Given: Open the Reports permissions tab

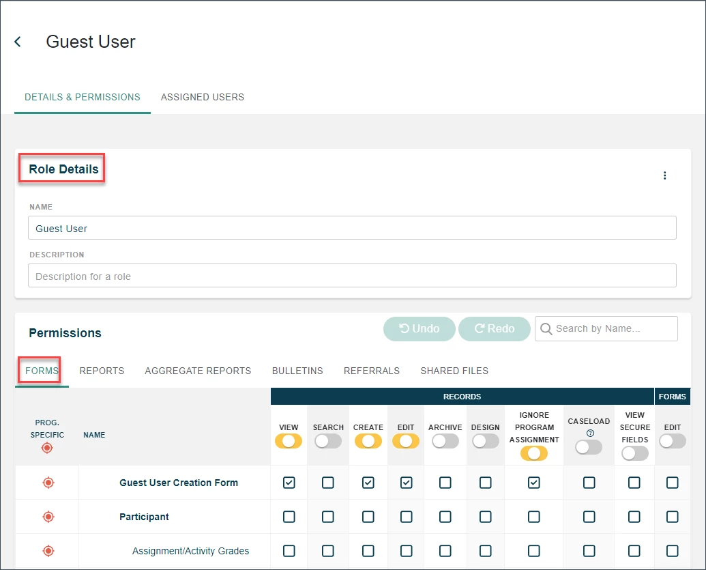Looking at the screenshot, I should [102, 371].
